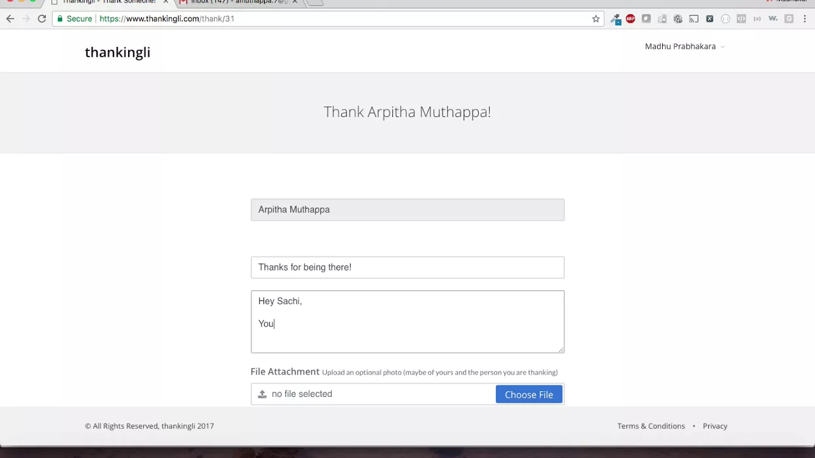Open the Privacy link in footer
The image size is (815, 458).
715,426
